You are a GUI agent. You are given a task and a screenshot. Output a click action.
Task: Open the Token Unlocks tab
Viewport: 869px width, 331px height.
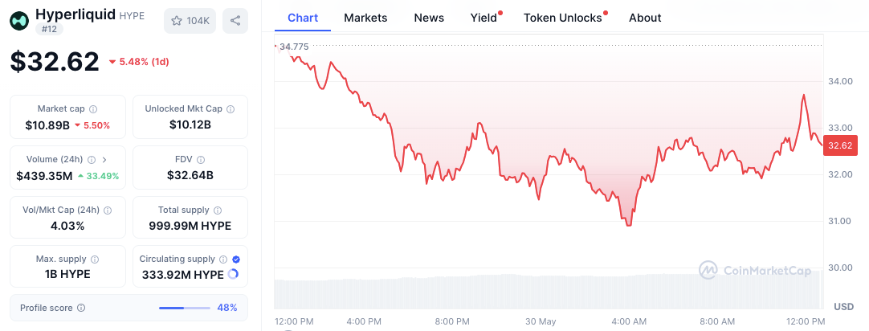tap(562, 18)
